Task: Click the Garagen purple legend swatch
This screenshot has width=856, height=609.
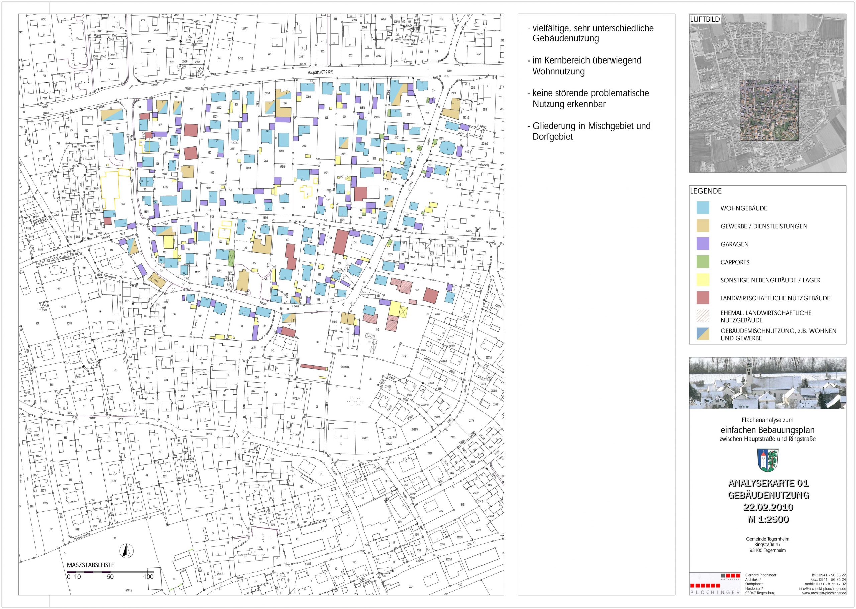Action: point(703,244)
